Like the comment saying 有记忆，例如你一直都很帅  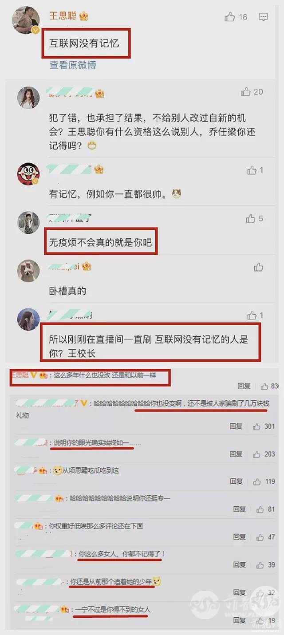[x=252, y=170]
